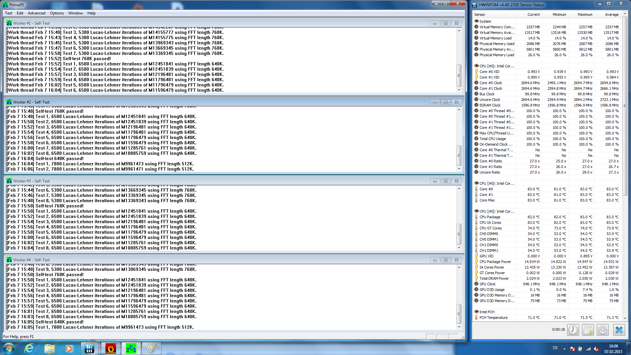Screen dimensions: 631x355
Task: Click Worker #1 scroll up arrow
Action: [x=459, y=31]
